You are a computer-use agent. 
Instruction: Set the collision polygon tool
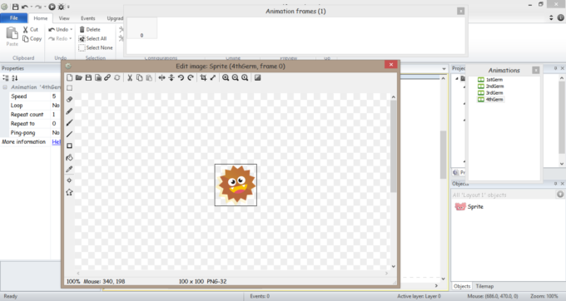[69, 192]
